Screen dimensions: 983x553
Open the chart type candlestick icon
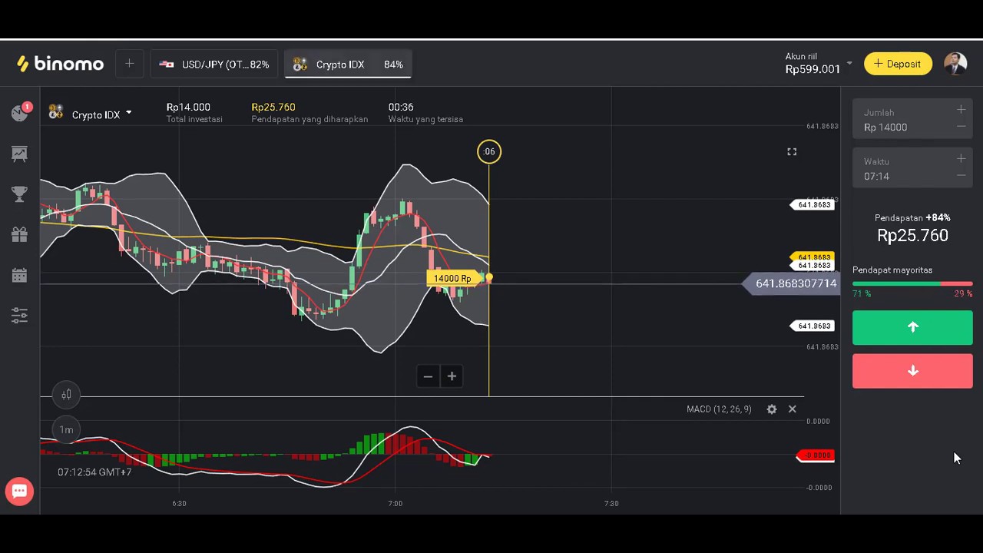pyautogui.click(x=67, y=394)
